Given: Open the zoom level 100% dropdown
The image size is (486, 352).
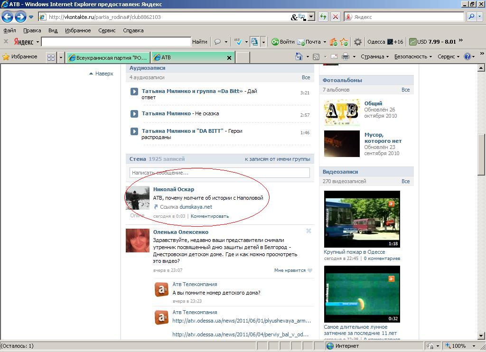Looking at the screenshot, I should tap(461, 346).
